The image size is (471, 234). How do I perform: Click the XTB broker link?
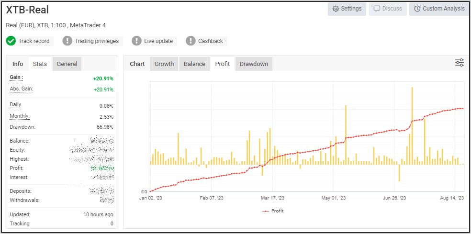[x=43, y=25]
